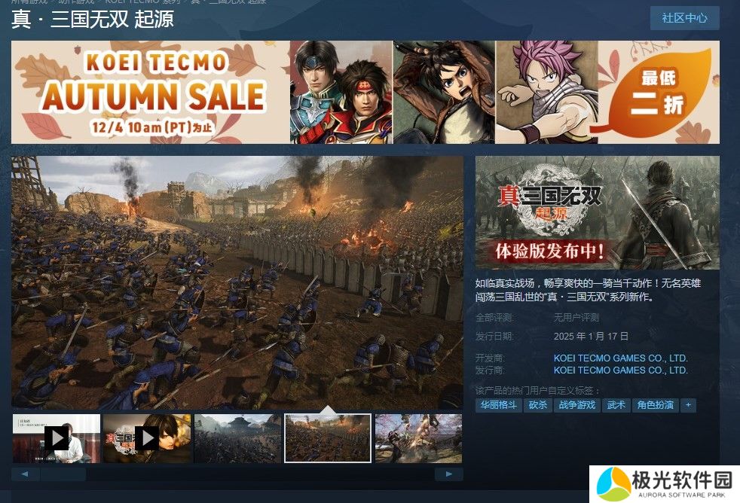Open the developer KOEI TECMO GAMES link
This screenshot has width=740, height=503.
point(620,358)
